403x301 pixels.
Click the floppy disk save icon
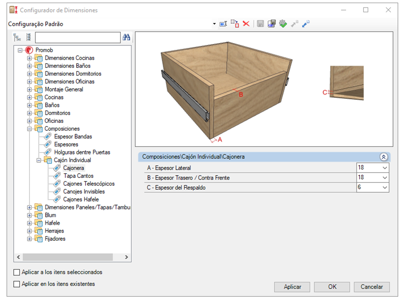click(x=260, y=24)
